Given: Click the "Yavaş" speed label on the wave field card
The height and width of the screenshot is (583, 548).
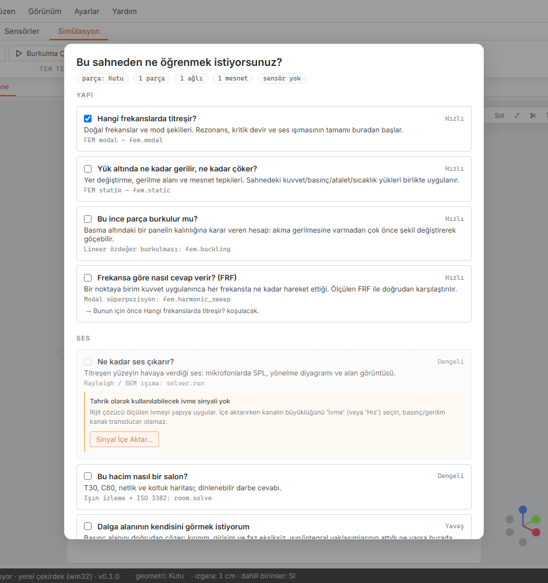Looking at the screenshot, I should (x=454, y=526).
